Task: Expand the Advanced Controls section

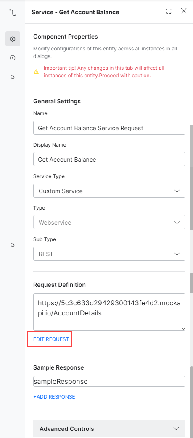Action: click(109, 429)
